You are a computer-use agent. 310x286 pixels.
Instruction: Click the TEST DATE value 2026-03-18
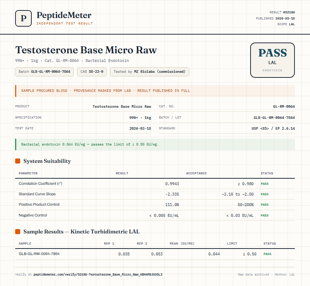140,128
